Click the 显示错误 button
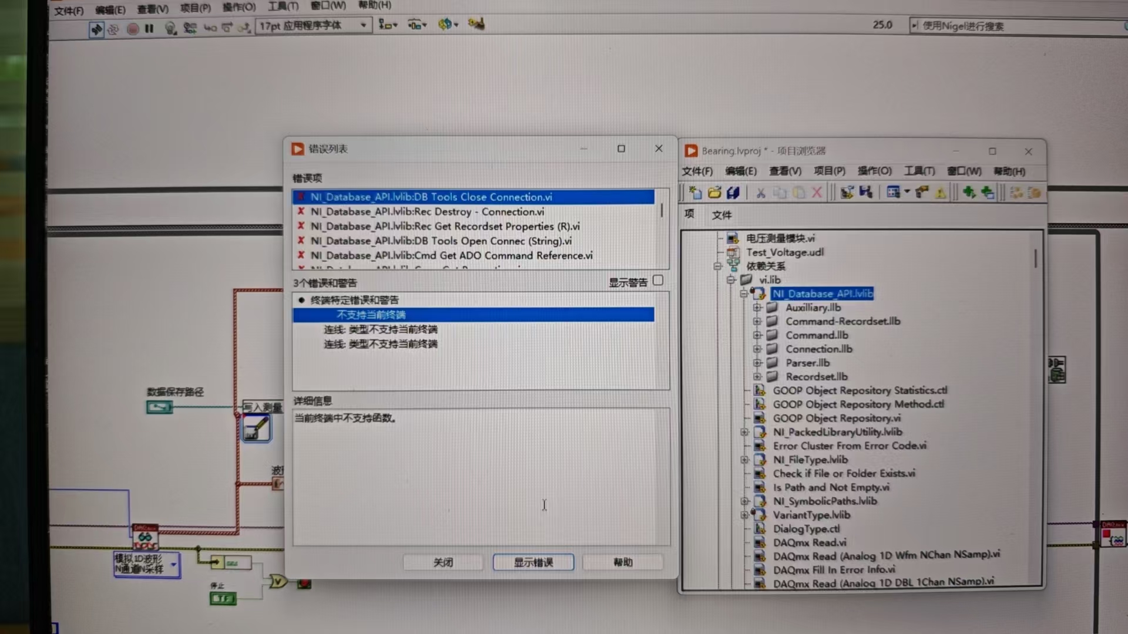This screenshot has width=1128, height=634. 533,562
